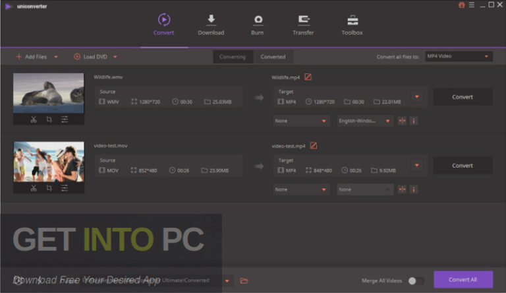Open effects settings for Wildlife.wmv
Screen dimensions: 506x293
(x=65, y=119)
